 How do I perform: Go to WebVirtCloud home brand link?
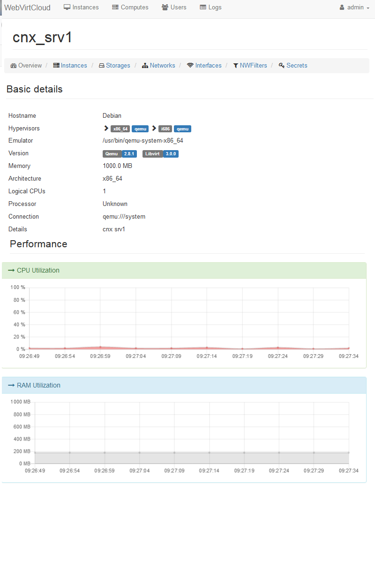(x=27, y=8)
